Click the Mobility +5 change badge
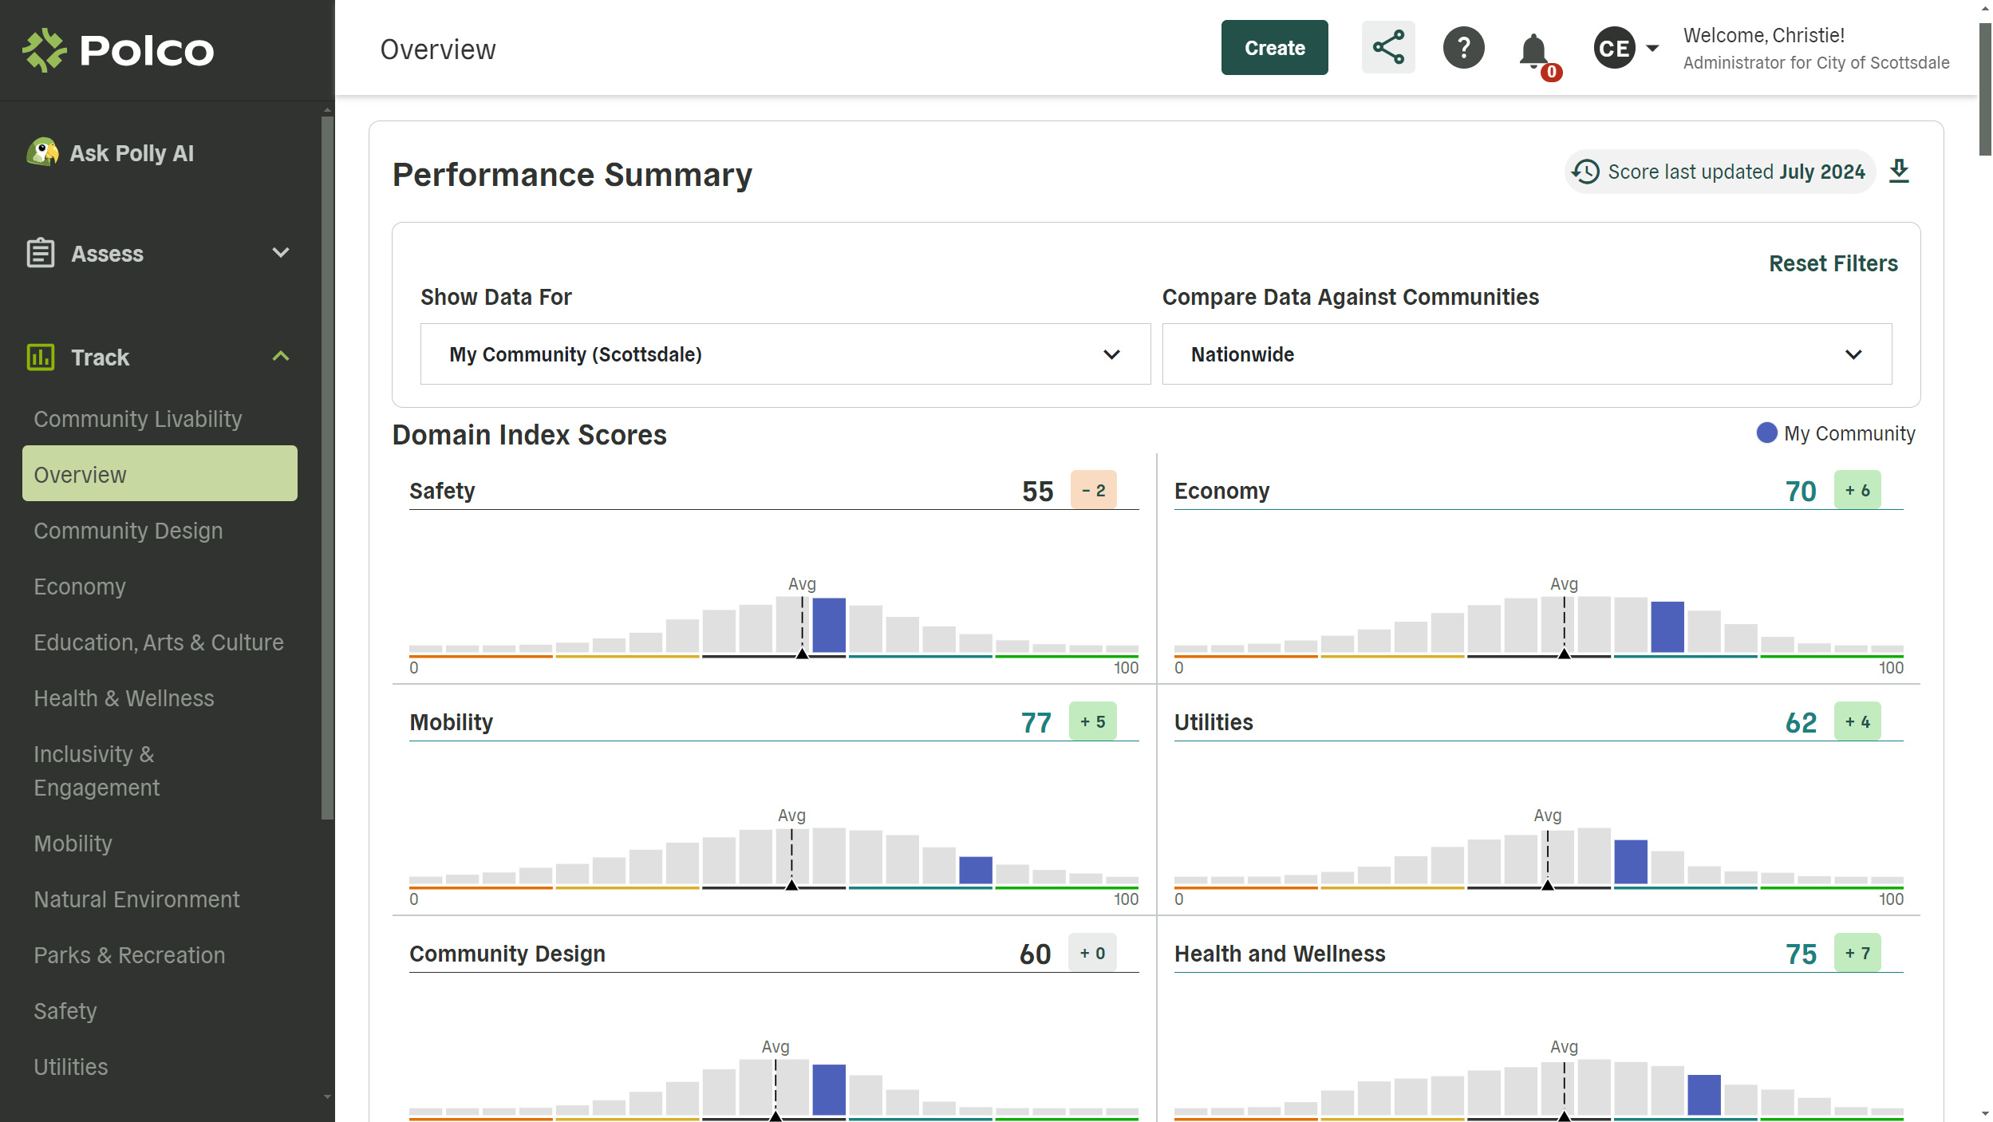1993x1122 pixels. click(x=1093, y=721)
